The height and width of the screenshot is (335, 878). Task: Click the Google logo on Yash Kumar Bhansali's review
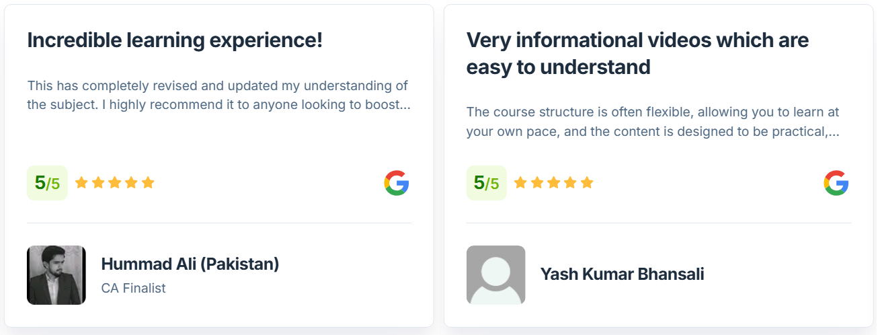click(x=836, y=183)
